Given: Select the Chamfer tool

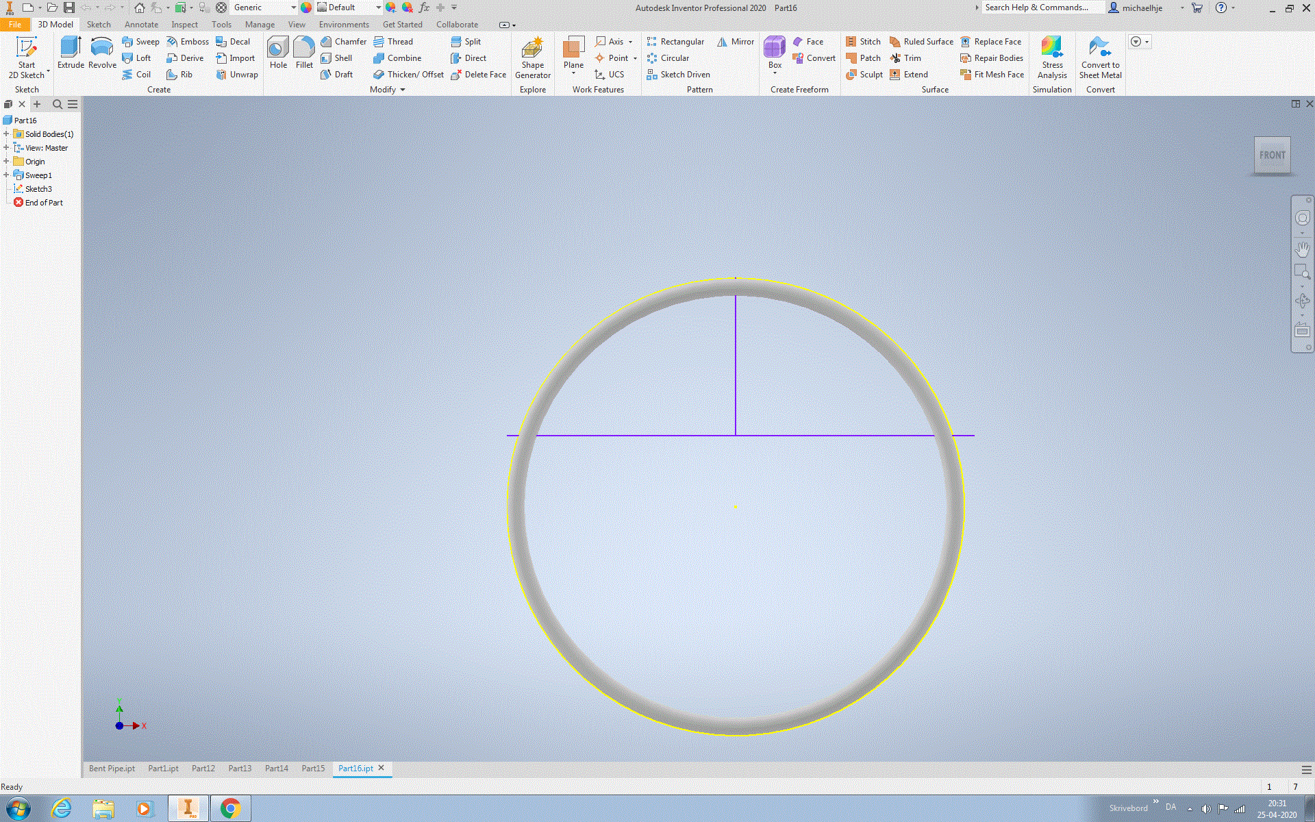Looking at the screenshot, I should [x=342, y=41].
